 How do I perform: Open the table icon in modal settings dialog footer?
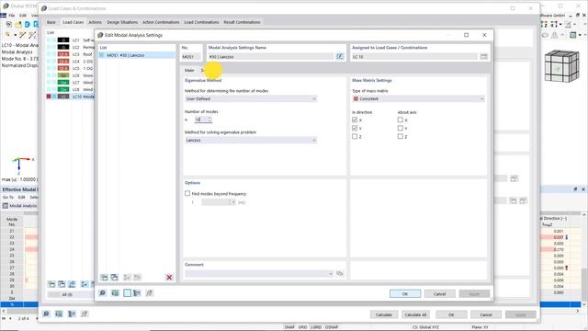coord(115,292)
